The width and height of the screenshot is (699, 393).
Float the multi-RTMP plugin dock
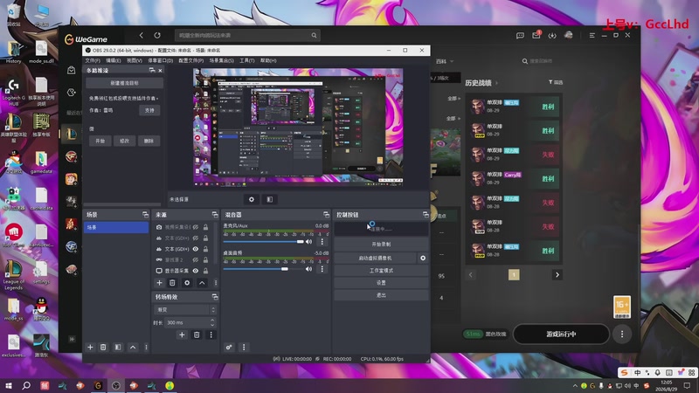coord(152,70)
